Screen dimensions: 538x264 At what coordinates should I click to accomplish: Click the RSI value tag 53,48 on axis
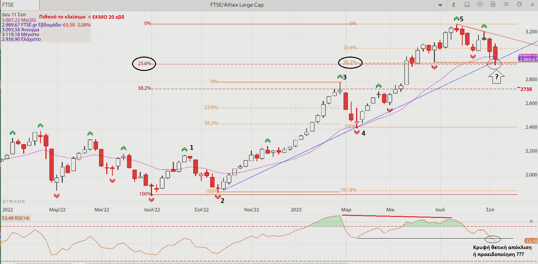[531, 241]
